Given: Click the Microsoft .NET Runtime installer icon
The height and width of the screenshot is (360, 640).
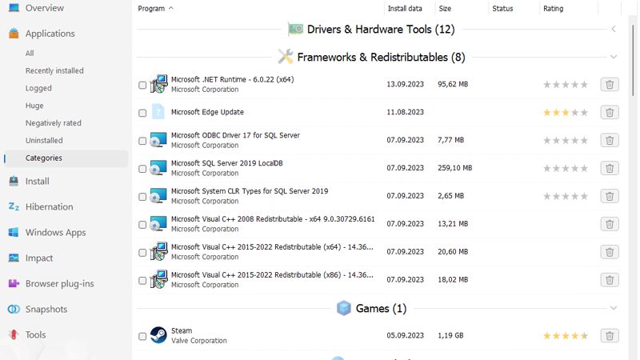Looking at the screenshot, I should point(158,84).
